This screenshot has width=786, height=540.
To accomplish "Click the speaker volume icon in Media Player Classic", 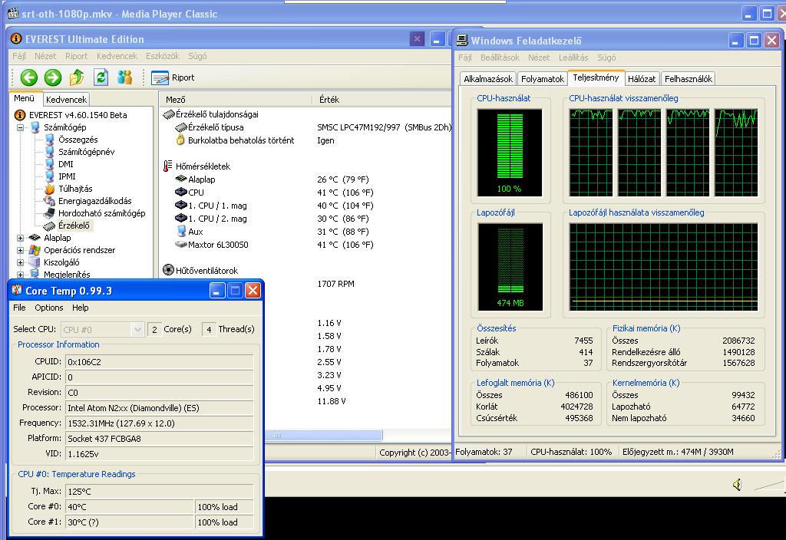I will coord(737,485).
